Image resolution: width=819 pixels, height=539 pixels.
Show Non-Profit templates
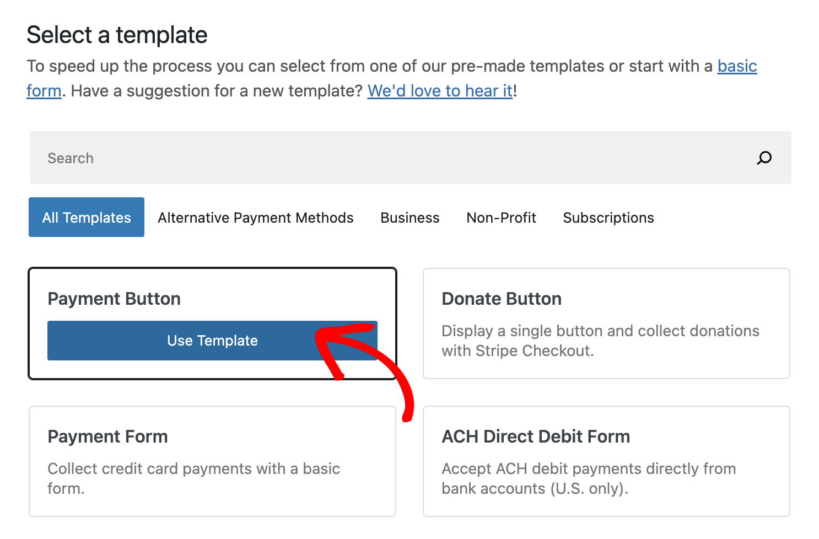pyautogui.click(x=501, y=218)
